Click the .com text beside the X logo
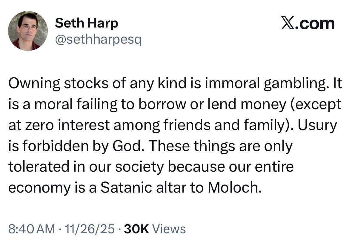 315,24
